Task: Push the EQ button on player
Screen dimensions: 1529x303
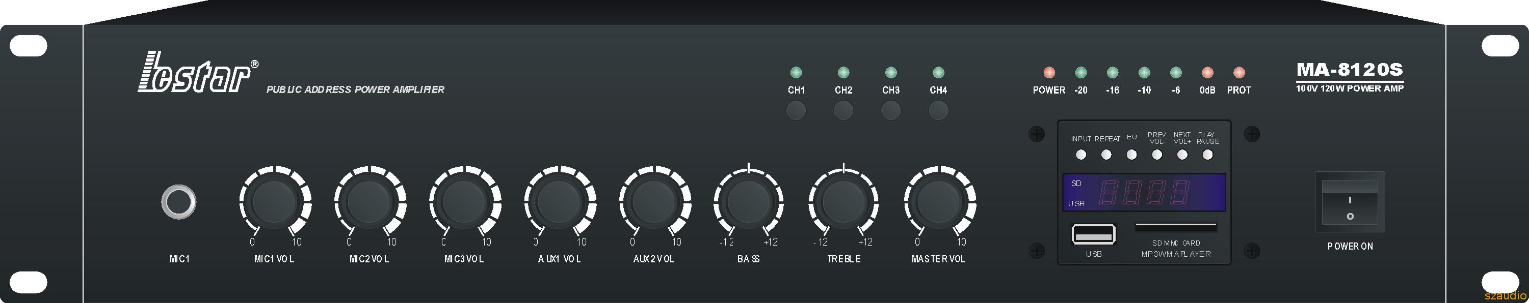Action: (x=1132, y=155)
